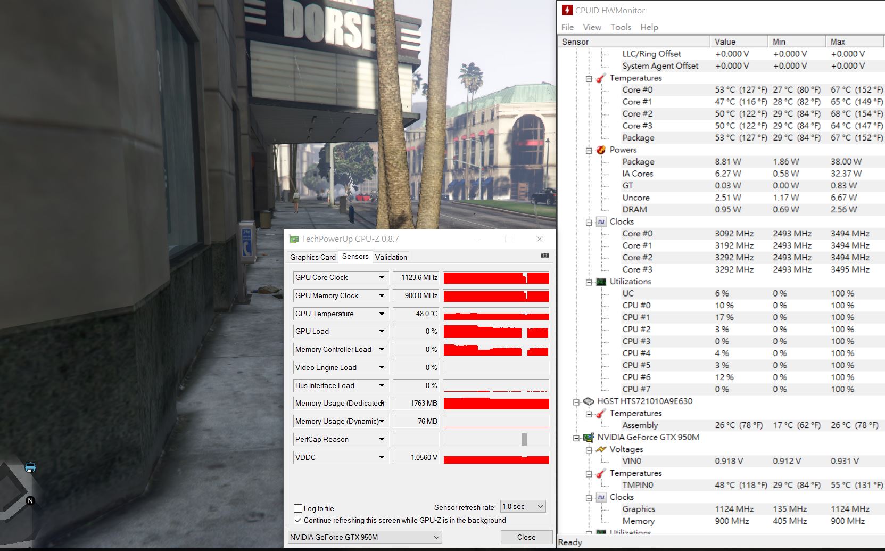
Task: Click the Min column header
Action: point(797,42)
